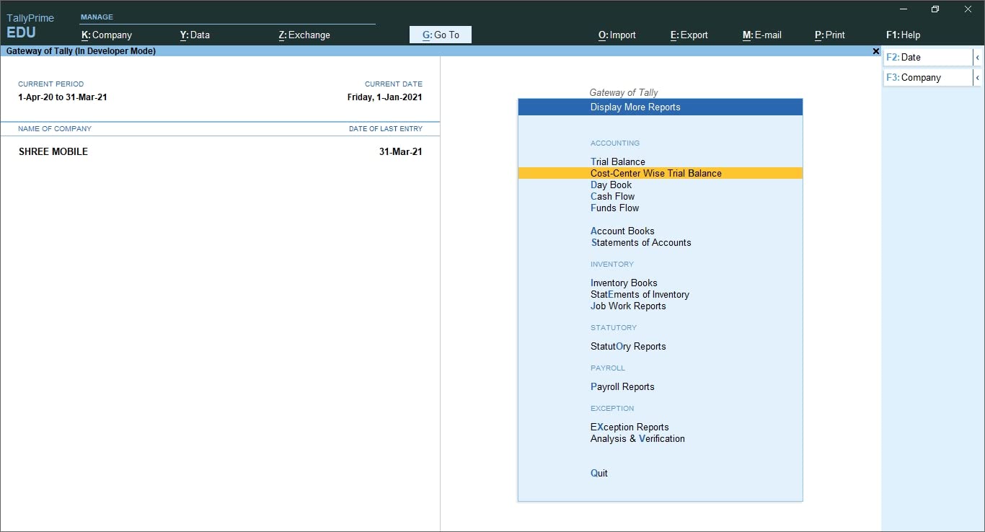Open Payroll Reports
The image size is (985, 532).
622,386
